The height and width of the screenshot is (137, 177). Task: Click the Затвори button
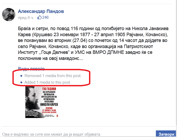[x=166, y=134]
